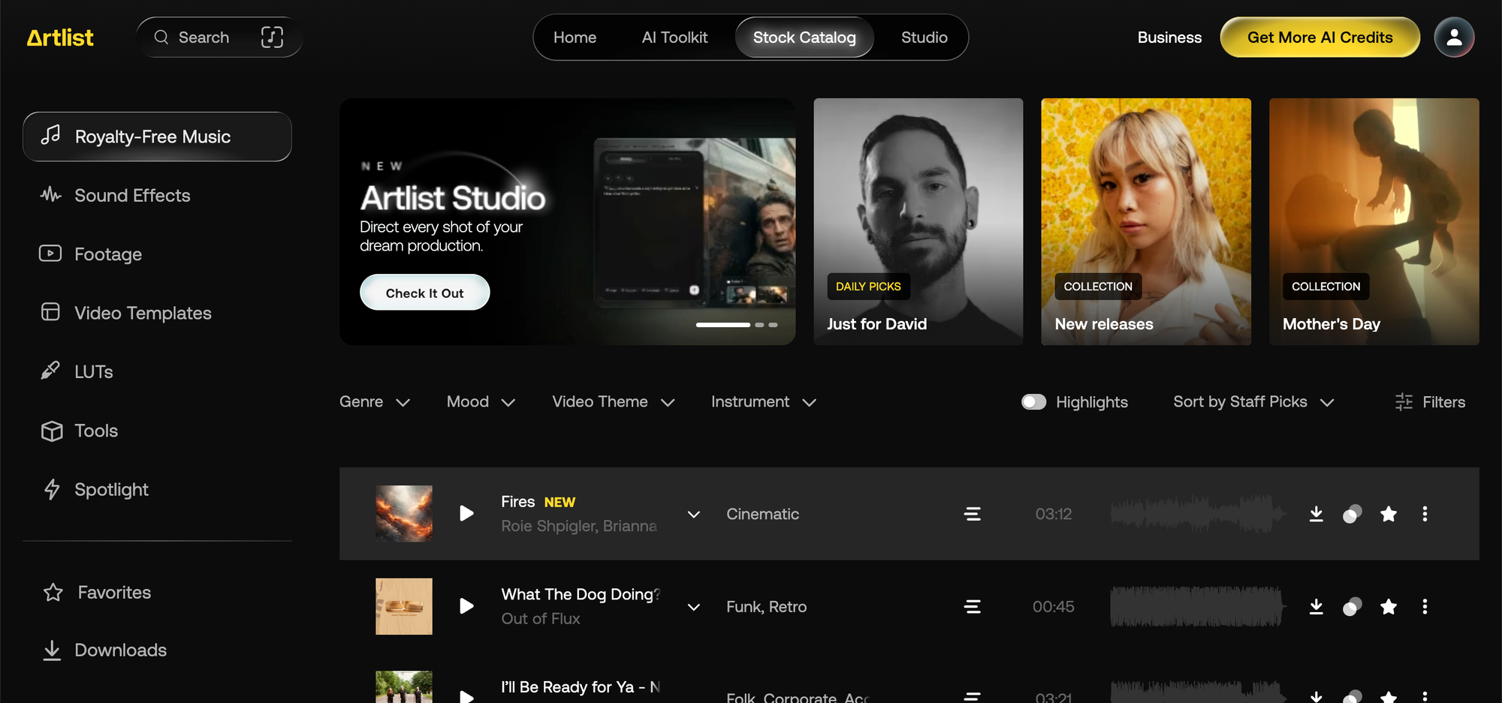1502x703 pixels.
Task: Add Fires to favorites with star
Action: (1389, 514)
